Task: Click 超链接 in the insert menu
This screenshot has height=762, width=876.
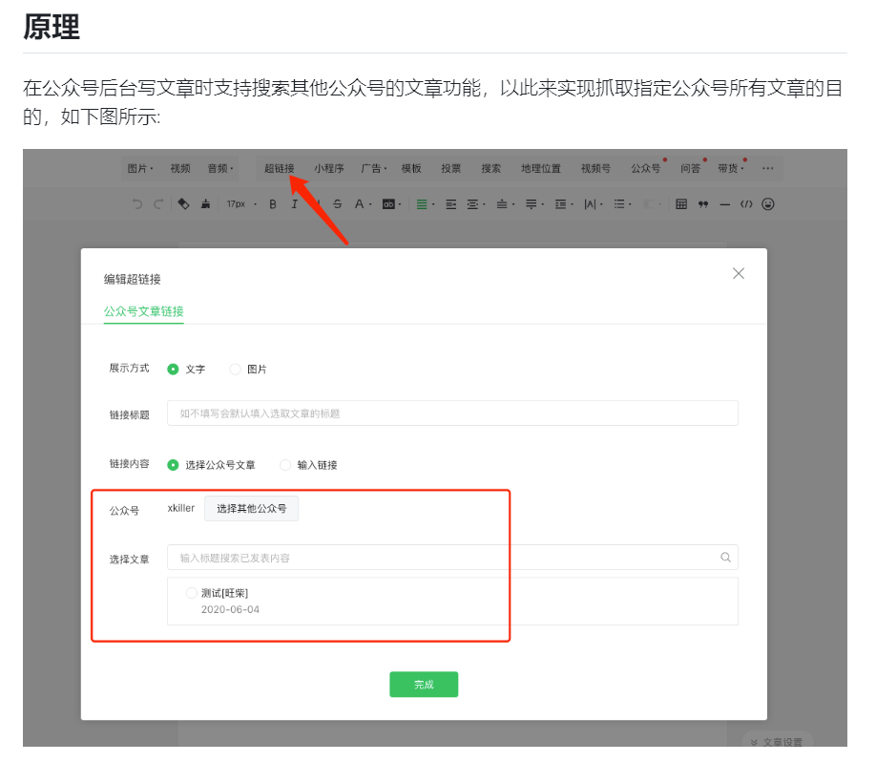Action: (280, 168)
